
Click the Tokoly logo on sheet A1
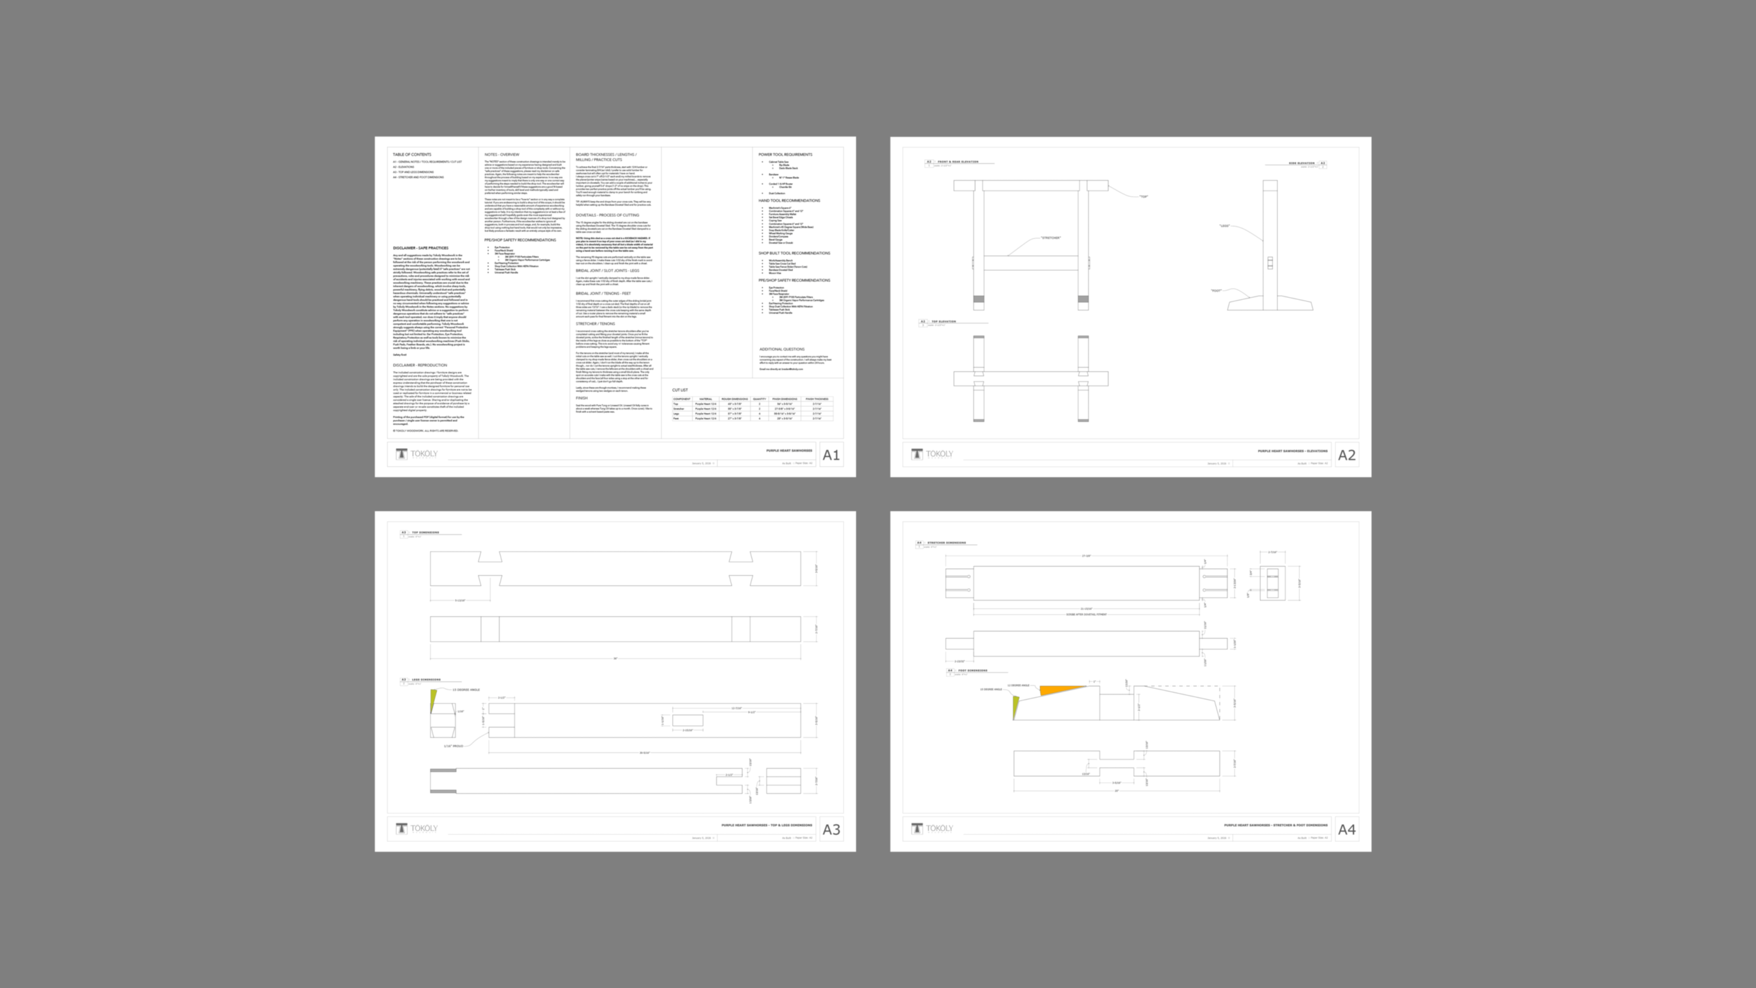pyautogui.click(x=417, y=454)
